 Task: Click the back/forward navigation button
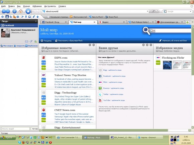pyautogui.click(x=6, y=11)
